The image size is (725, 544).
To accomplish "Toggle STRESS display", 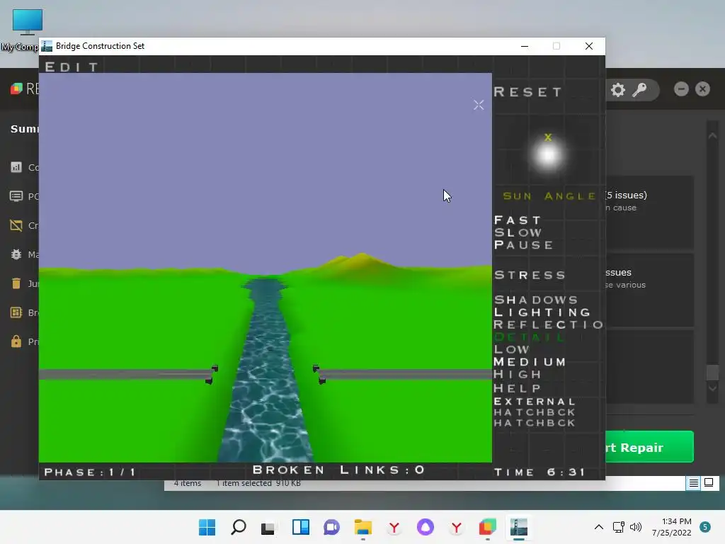I will pos(530,276).
